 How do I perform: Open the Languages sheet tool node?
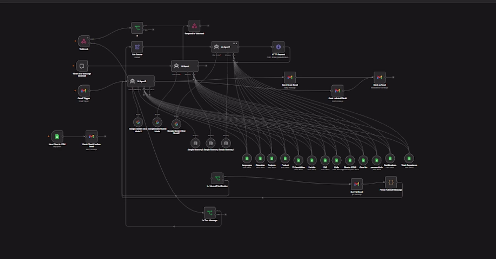[247, 158]
